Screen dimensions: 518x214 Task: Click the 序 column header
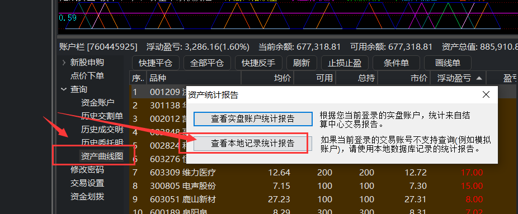pos(138,78)
